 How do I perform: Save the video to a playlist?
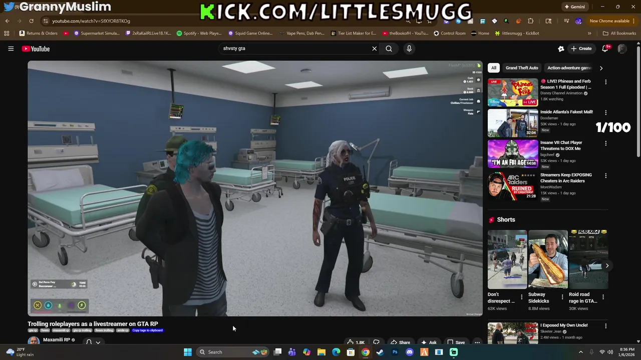point(456,342)
